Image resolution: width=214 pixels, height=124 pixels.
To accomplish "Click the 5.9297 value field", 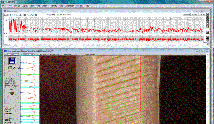I will 13,55.
